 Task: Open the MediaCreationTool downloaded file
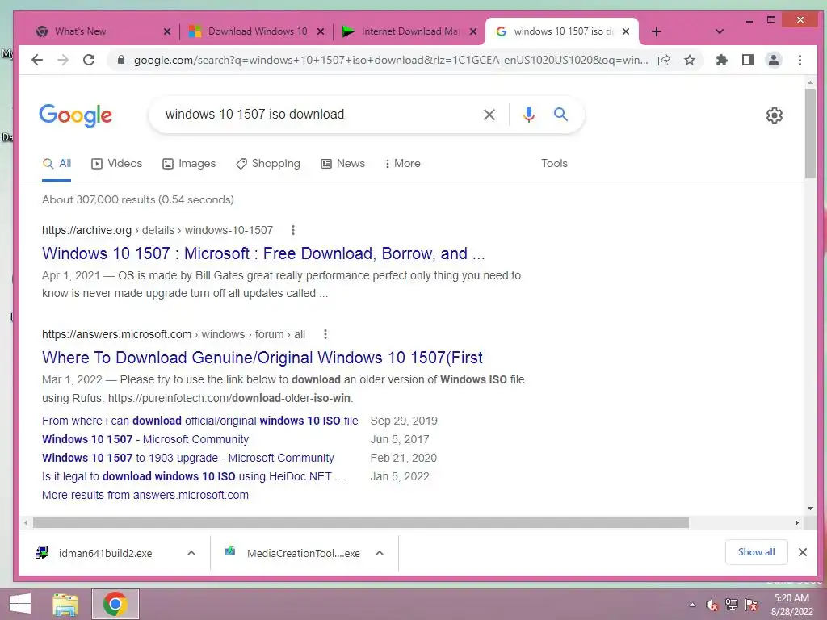[292, 553]
